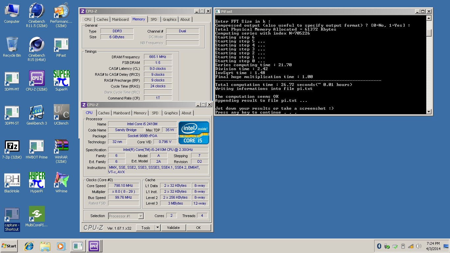
Task: Switch to Mainboard tab in front CPU-Z
Action: click(122, 113)
